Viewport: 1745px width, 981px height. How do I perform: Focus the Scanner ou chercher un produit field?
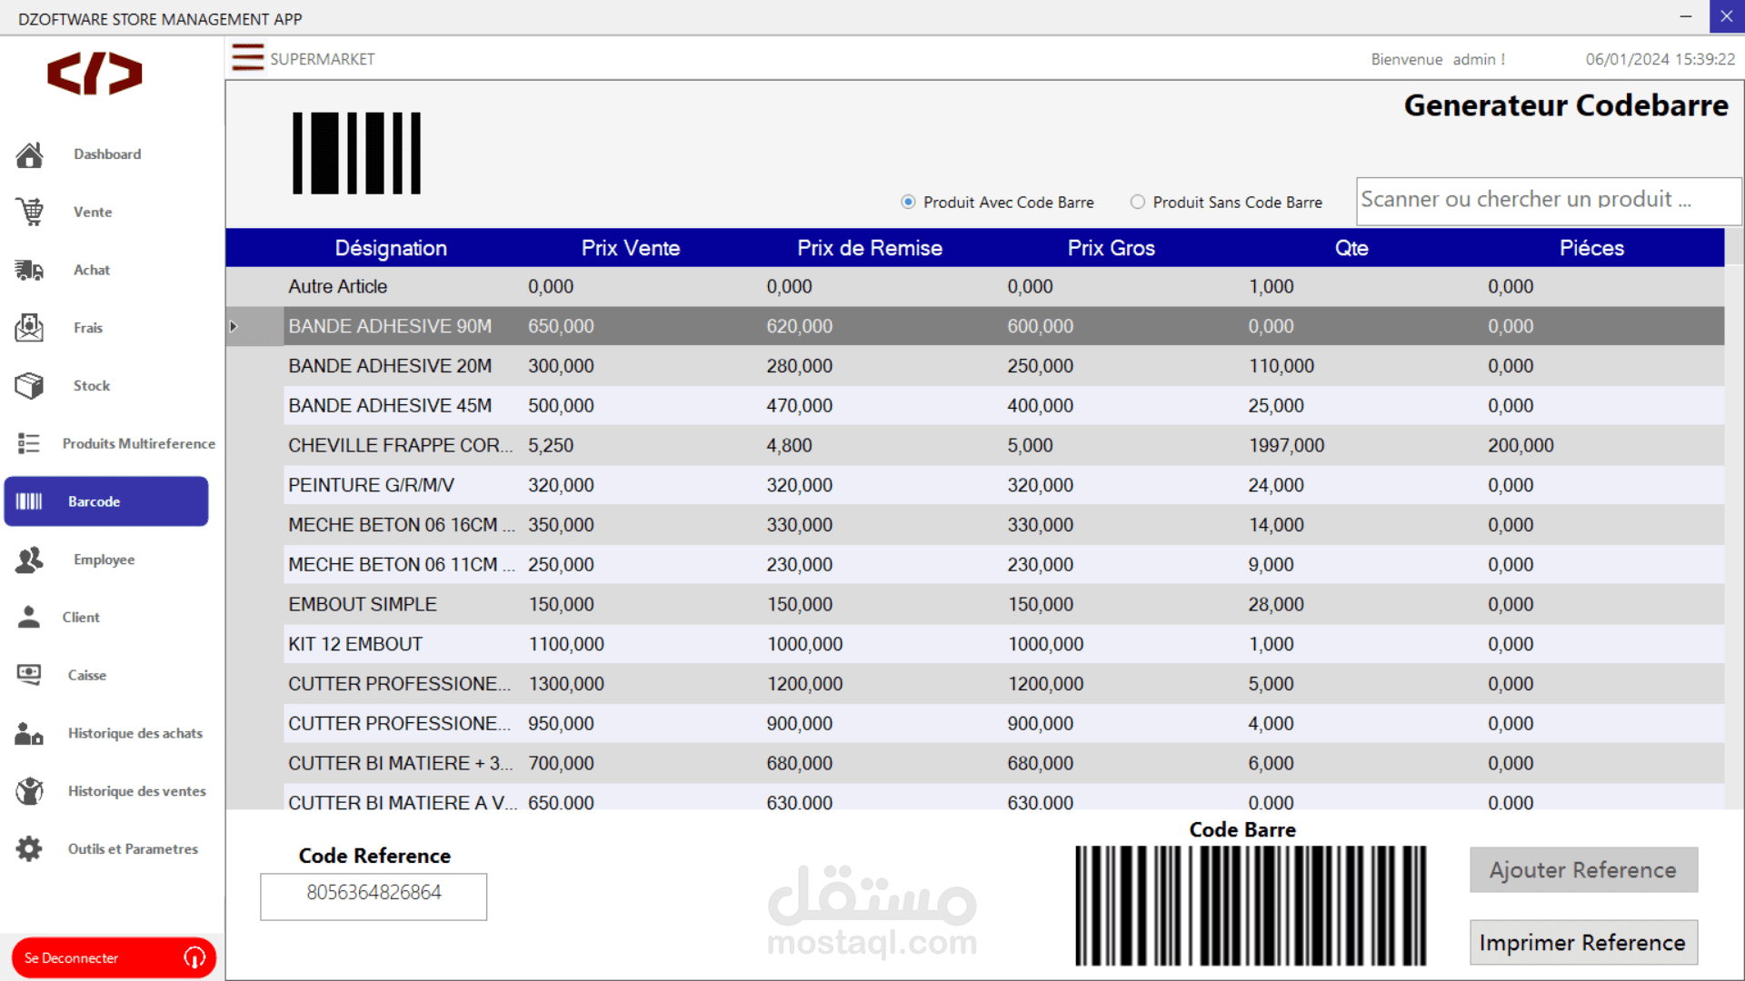click(x=1547, y=201)
